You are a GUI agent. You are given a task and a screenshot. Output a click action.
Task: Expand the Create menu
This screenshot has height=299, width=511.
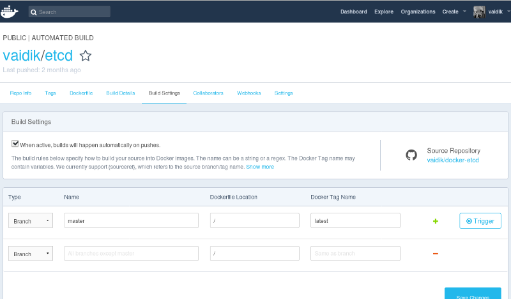[x=454, y=11]
